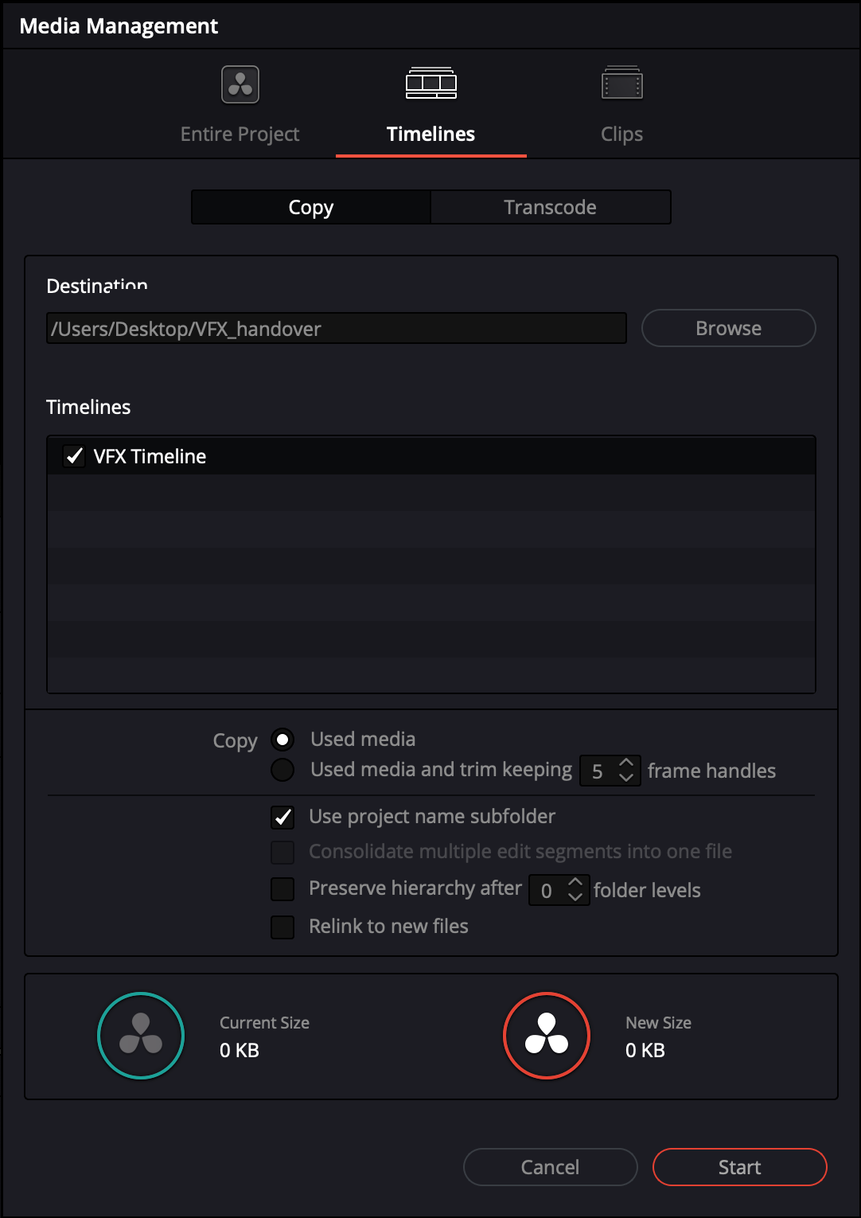The image size is (861, 1218).
Task: Click the red New Size Resolve logo
Action: 546,1036
